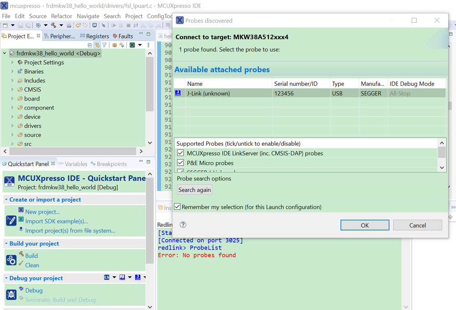Select the J-Link (unknown) probe row
The image size is (456, 310).
coord(310,93)
